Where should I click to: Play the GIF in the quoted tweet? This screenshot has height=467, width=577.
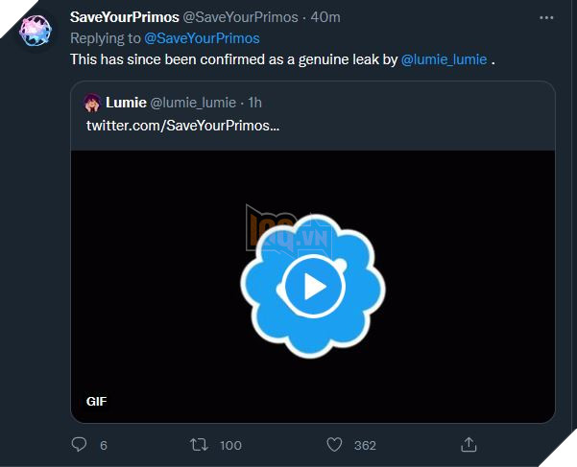tap(314, 287)
